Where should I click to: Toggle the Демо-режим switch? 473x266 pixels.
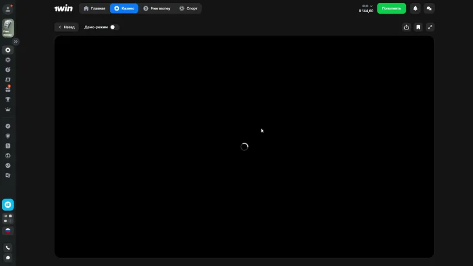coord(114,27)
